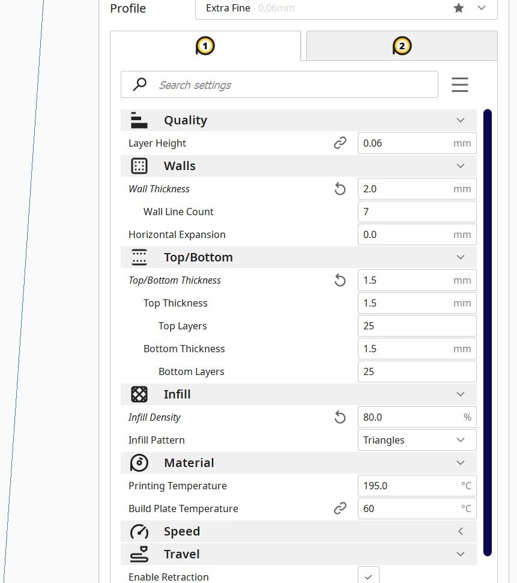This screenshot has height=583, width=517.
Task: Click the Search settings field
Action: (279, 84)
